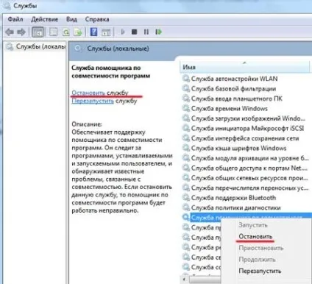Select Служба инициатора Майкрософт iSCSI row
This screenshot has height=284, width=312.
coord(243,128)
